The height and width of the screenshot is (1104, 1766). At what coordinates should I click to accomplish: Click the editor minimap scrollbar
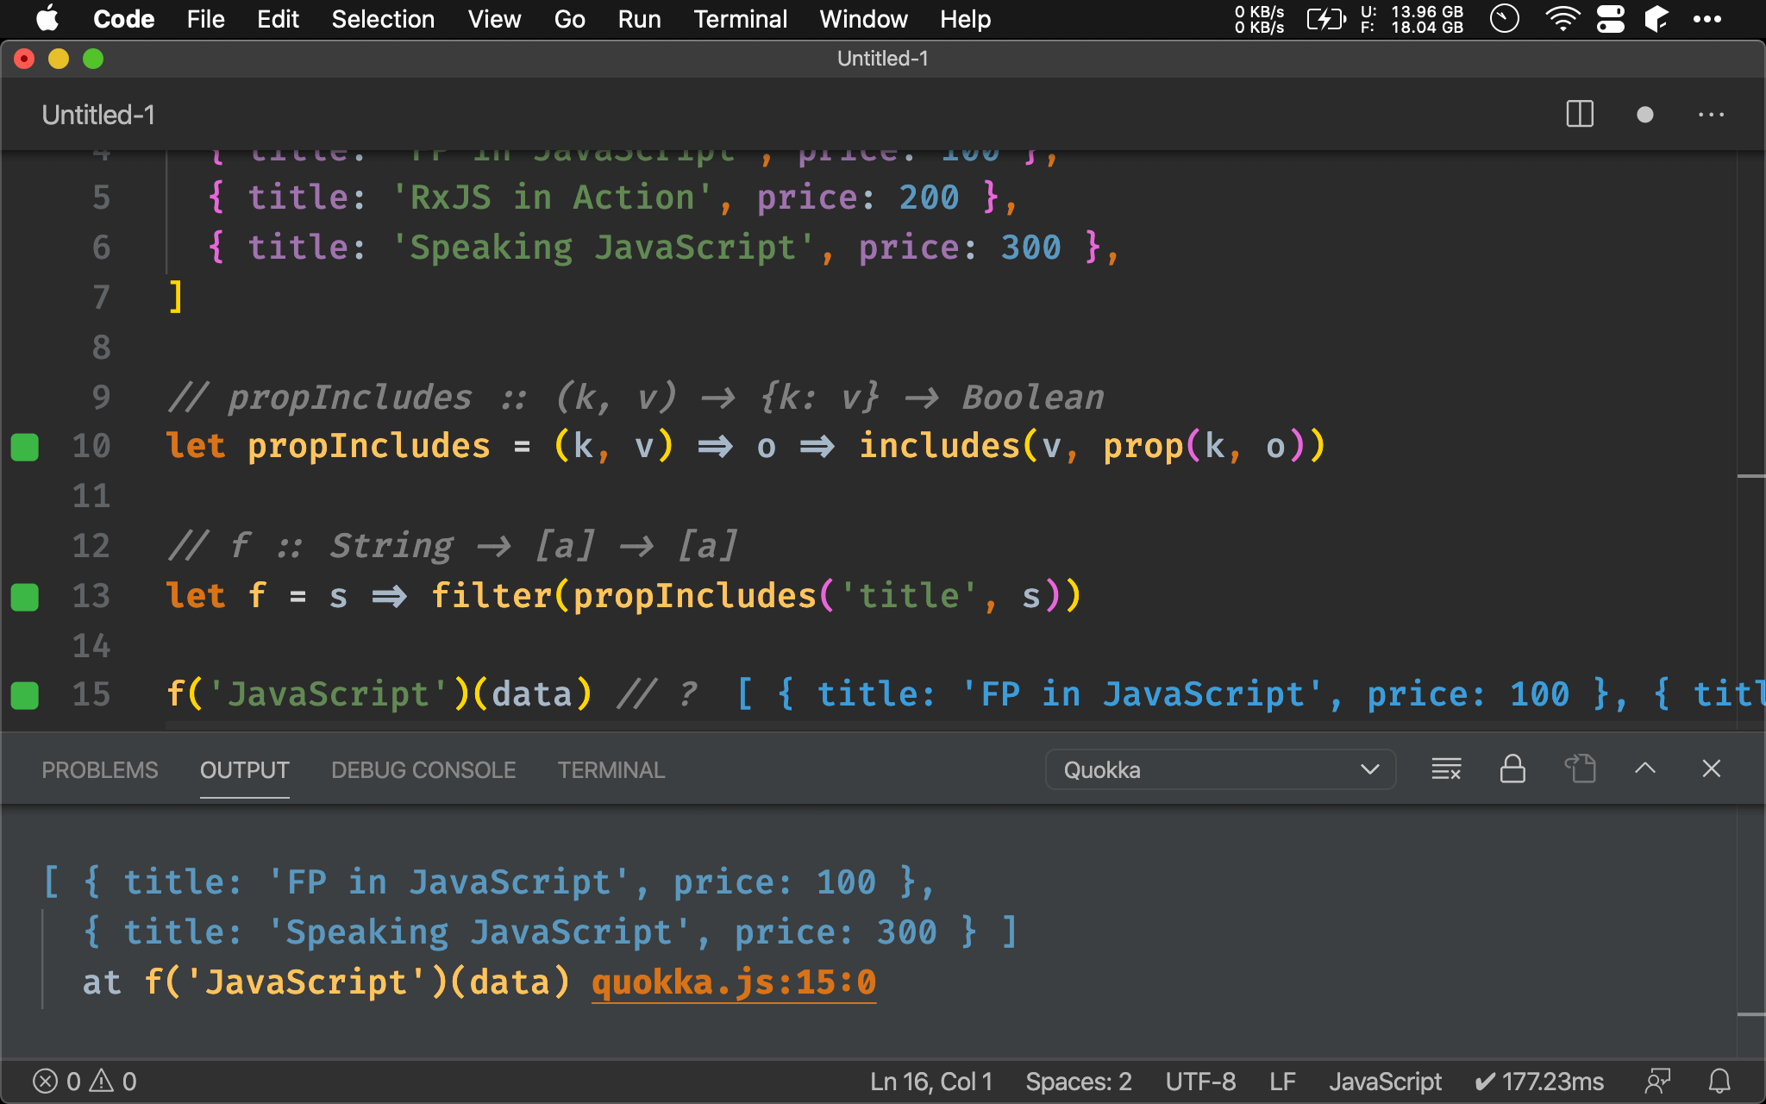pos(1750,440)
